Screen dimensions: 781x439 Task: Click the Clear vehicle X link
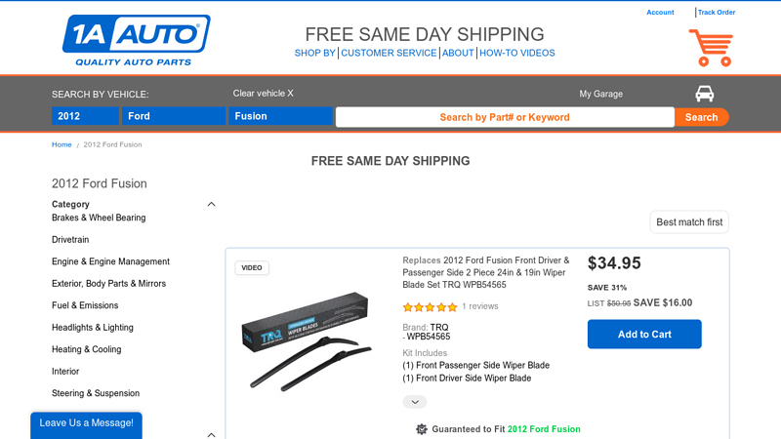pyautogui.click(x=263, y=94)
